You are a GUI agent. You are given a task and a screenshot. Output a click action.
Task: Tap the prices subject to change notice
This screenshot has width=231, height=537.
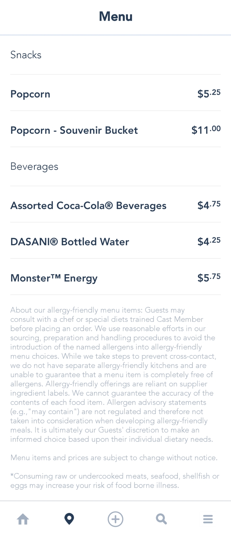(114, 458)
